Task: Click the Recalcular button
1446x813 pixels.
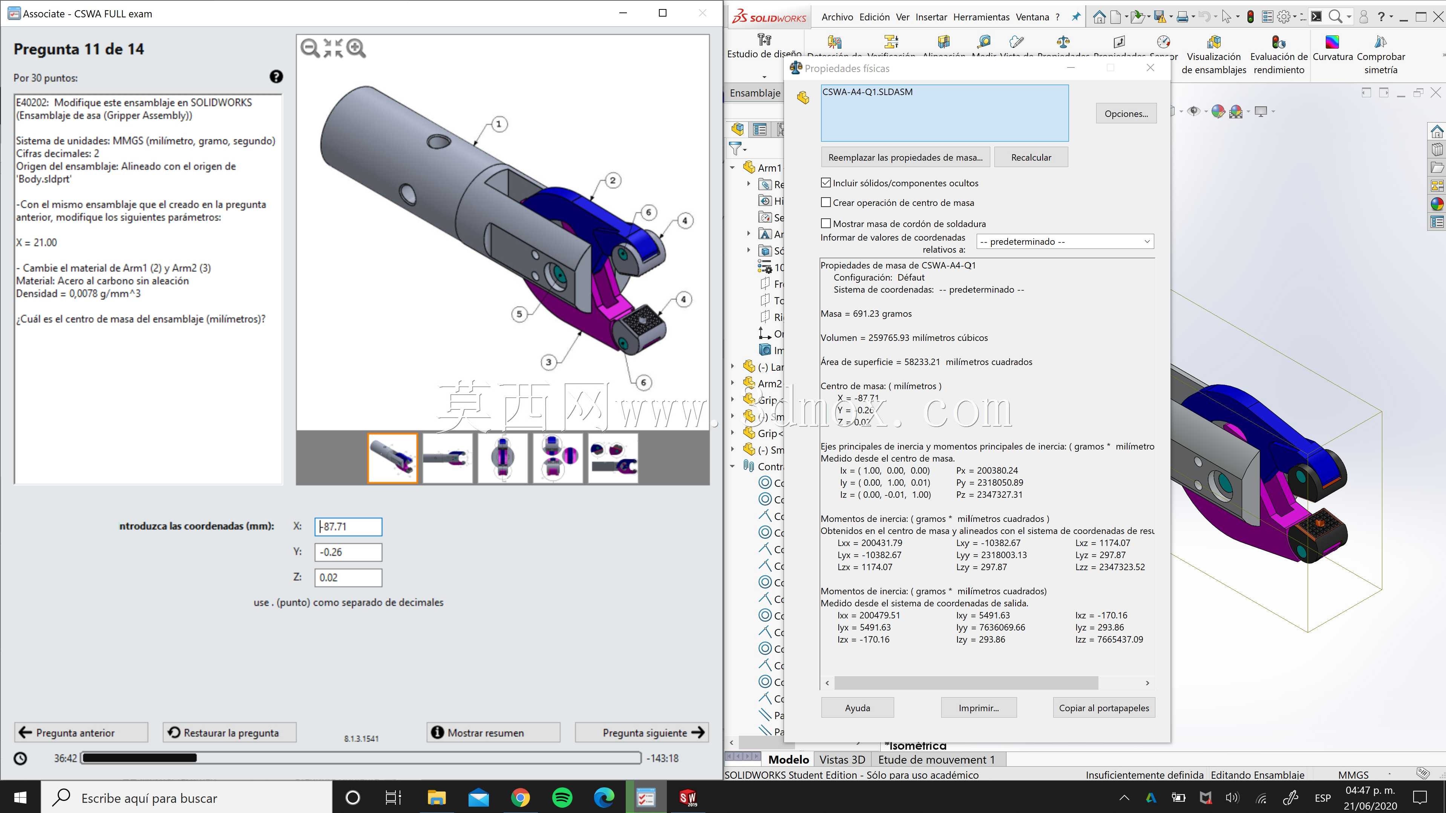Action: [1031, 157]
